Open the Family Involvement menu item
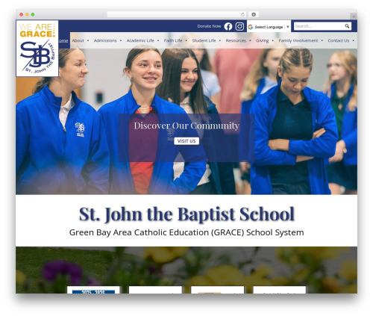This screenshot has height=316, width=373. click(x=298, y=40)
